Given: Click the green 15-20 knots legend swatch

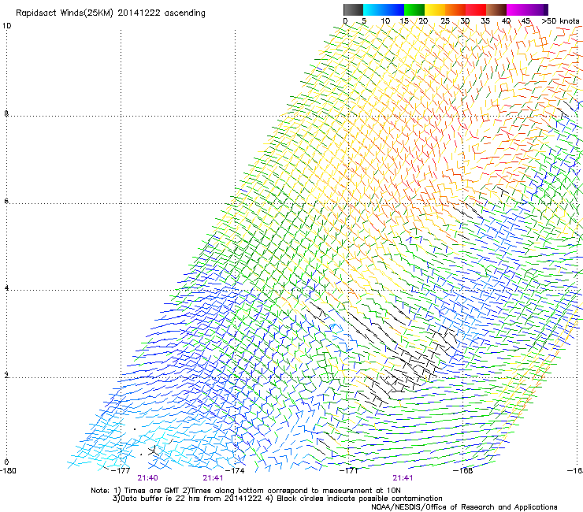Looking at the screenshot, I should [414, 9].
